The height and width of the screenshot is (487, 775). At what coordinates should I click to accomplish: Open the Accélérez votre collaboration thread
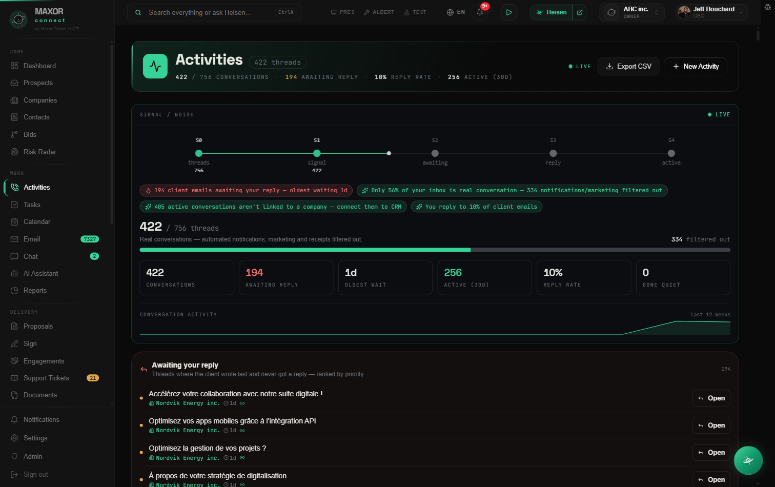click(x=711, y=398)
